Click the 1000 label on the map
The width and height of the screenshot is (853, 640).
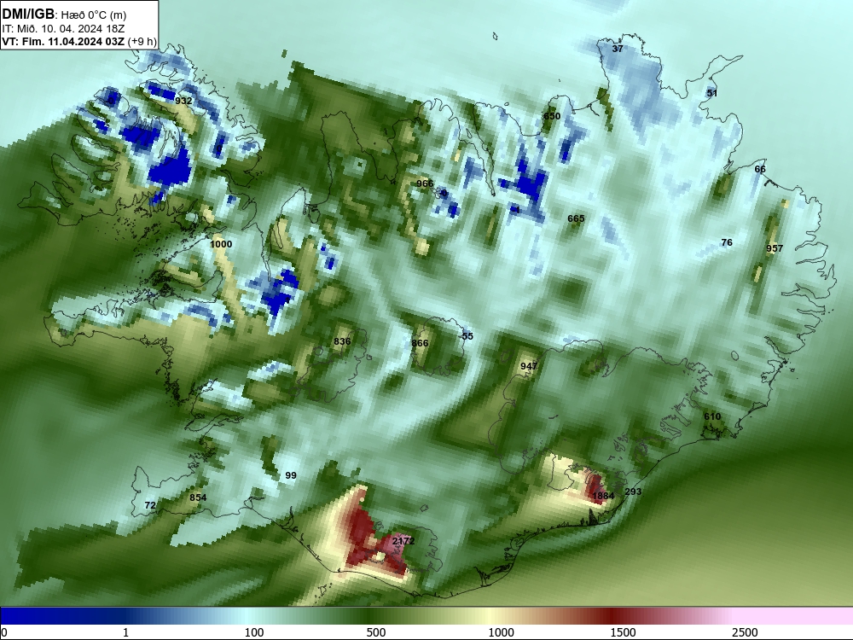pos(221,244)
